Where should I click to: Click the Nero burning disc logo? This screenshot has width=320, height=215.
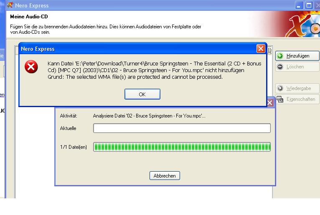pos(303,24)
